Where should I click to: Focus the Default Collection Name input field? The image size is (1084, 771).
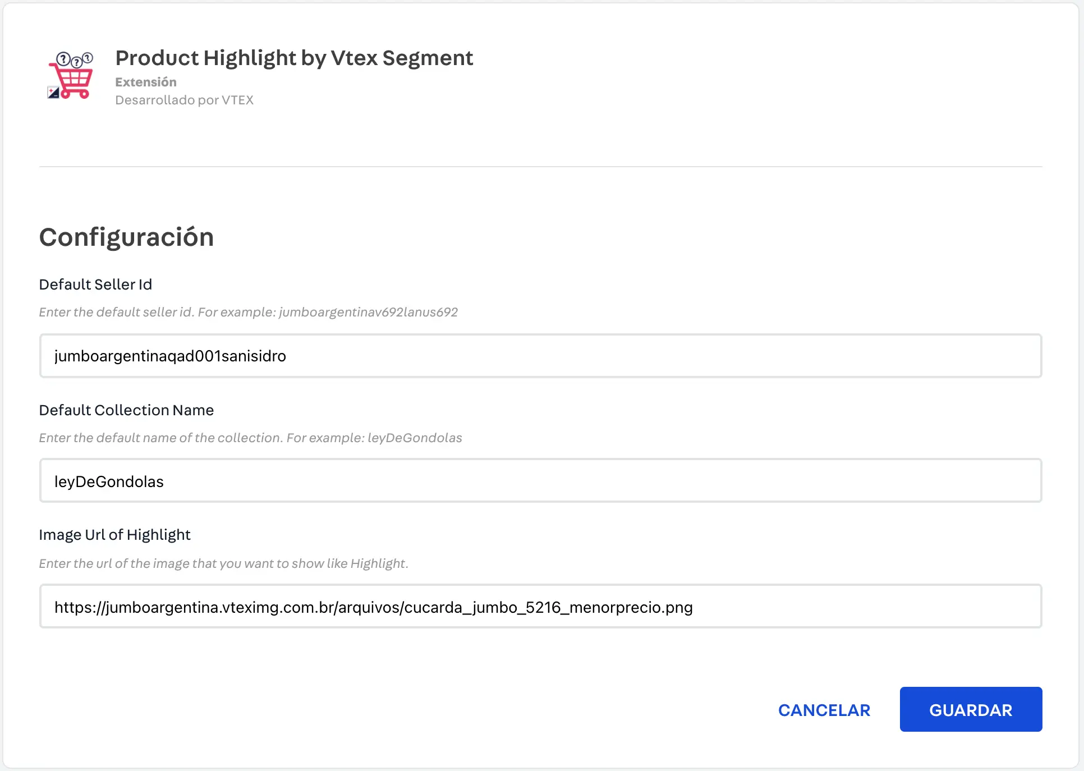pyautogui.click(x=540, y=481)
